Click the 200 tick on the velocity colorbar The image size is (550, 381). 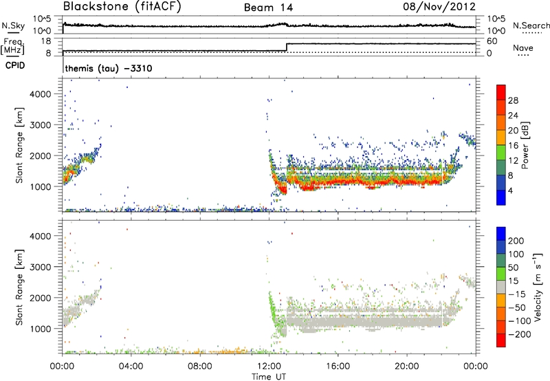[516, 241]
